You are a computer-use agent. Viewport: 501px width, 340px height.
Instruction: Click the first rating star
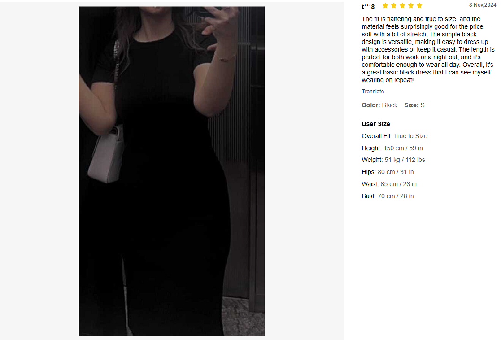(x=385, y=5)
